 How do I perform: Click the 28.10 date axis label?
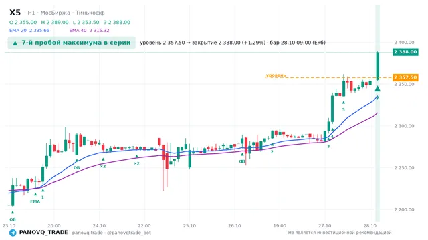click(370, 225)
